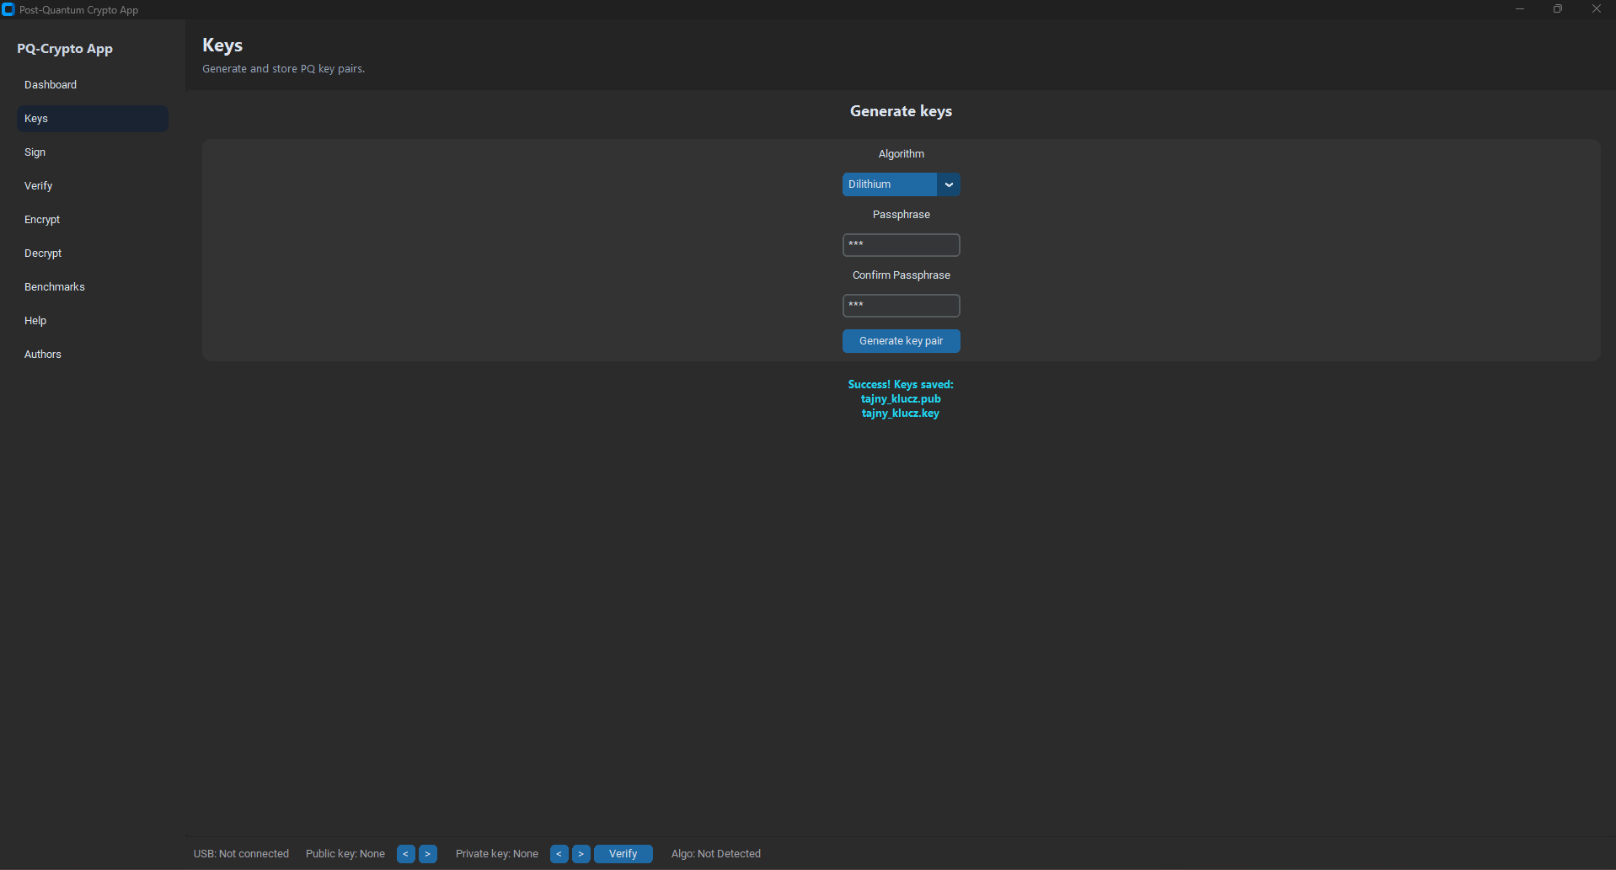Open the Dilithium algorithm combo box
The width and height of the screenshot is (1616, 870).
coord(890,184)
